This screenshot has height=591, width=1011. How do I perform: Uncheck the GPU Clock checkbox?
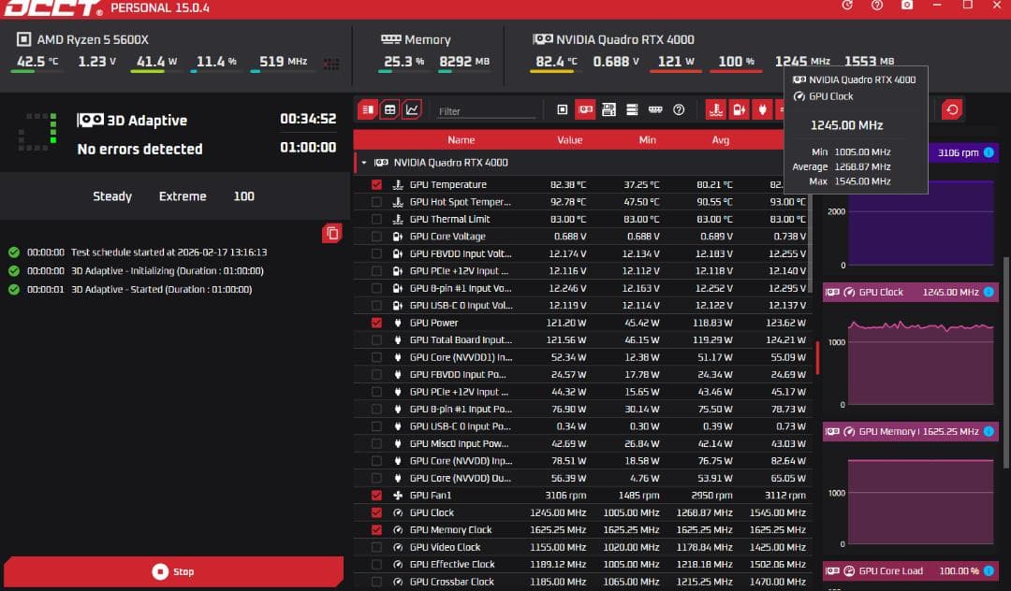pyautogui.click(x=376, y=513)
